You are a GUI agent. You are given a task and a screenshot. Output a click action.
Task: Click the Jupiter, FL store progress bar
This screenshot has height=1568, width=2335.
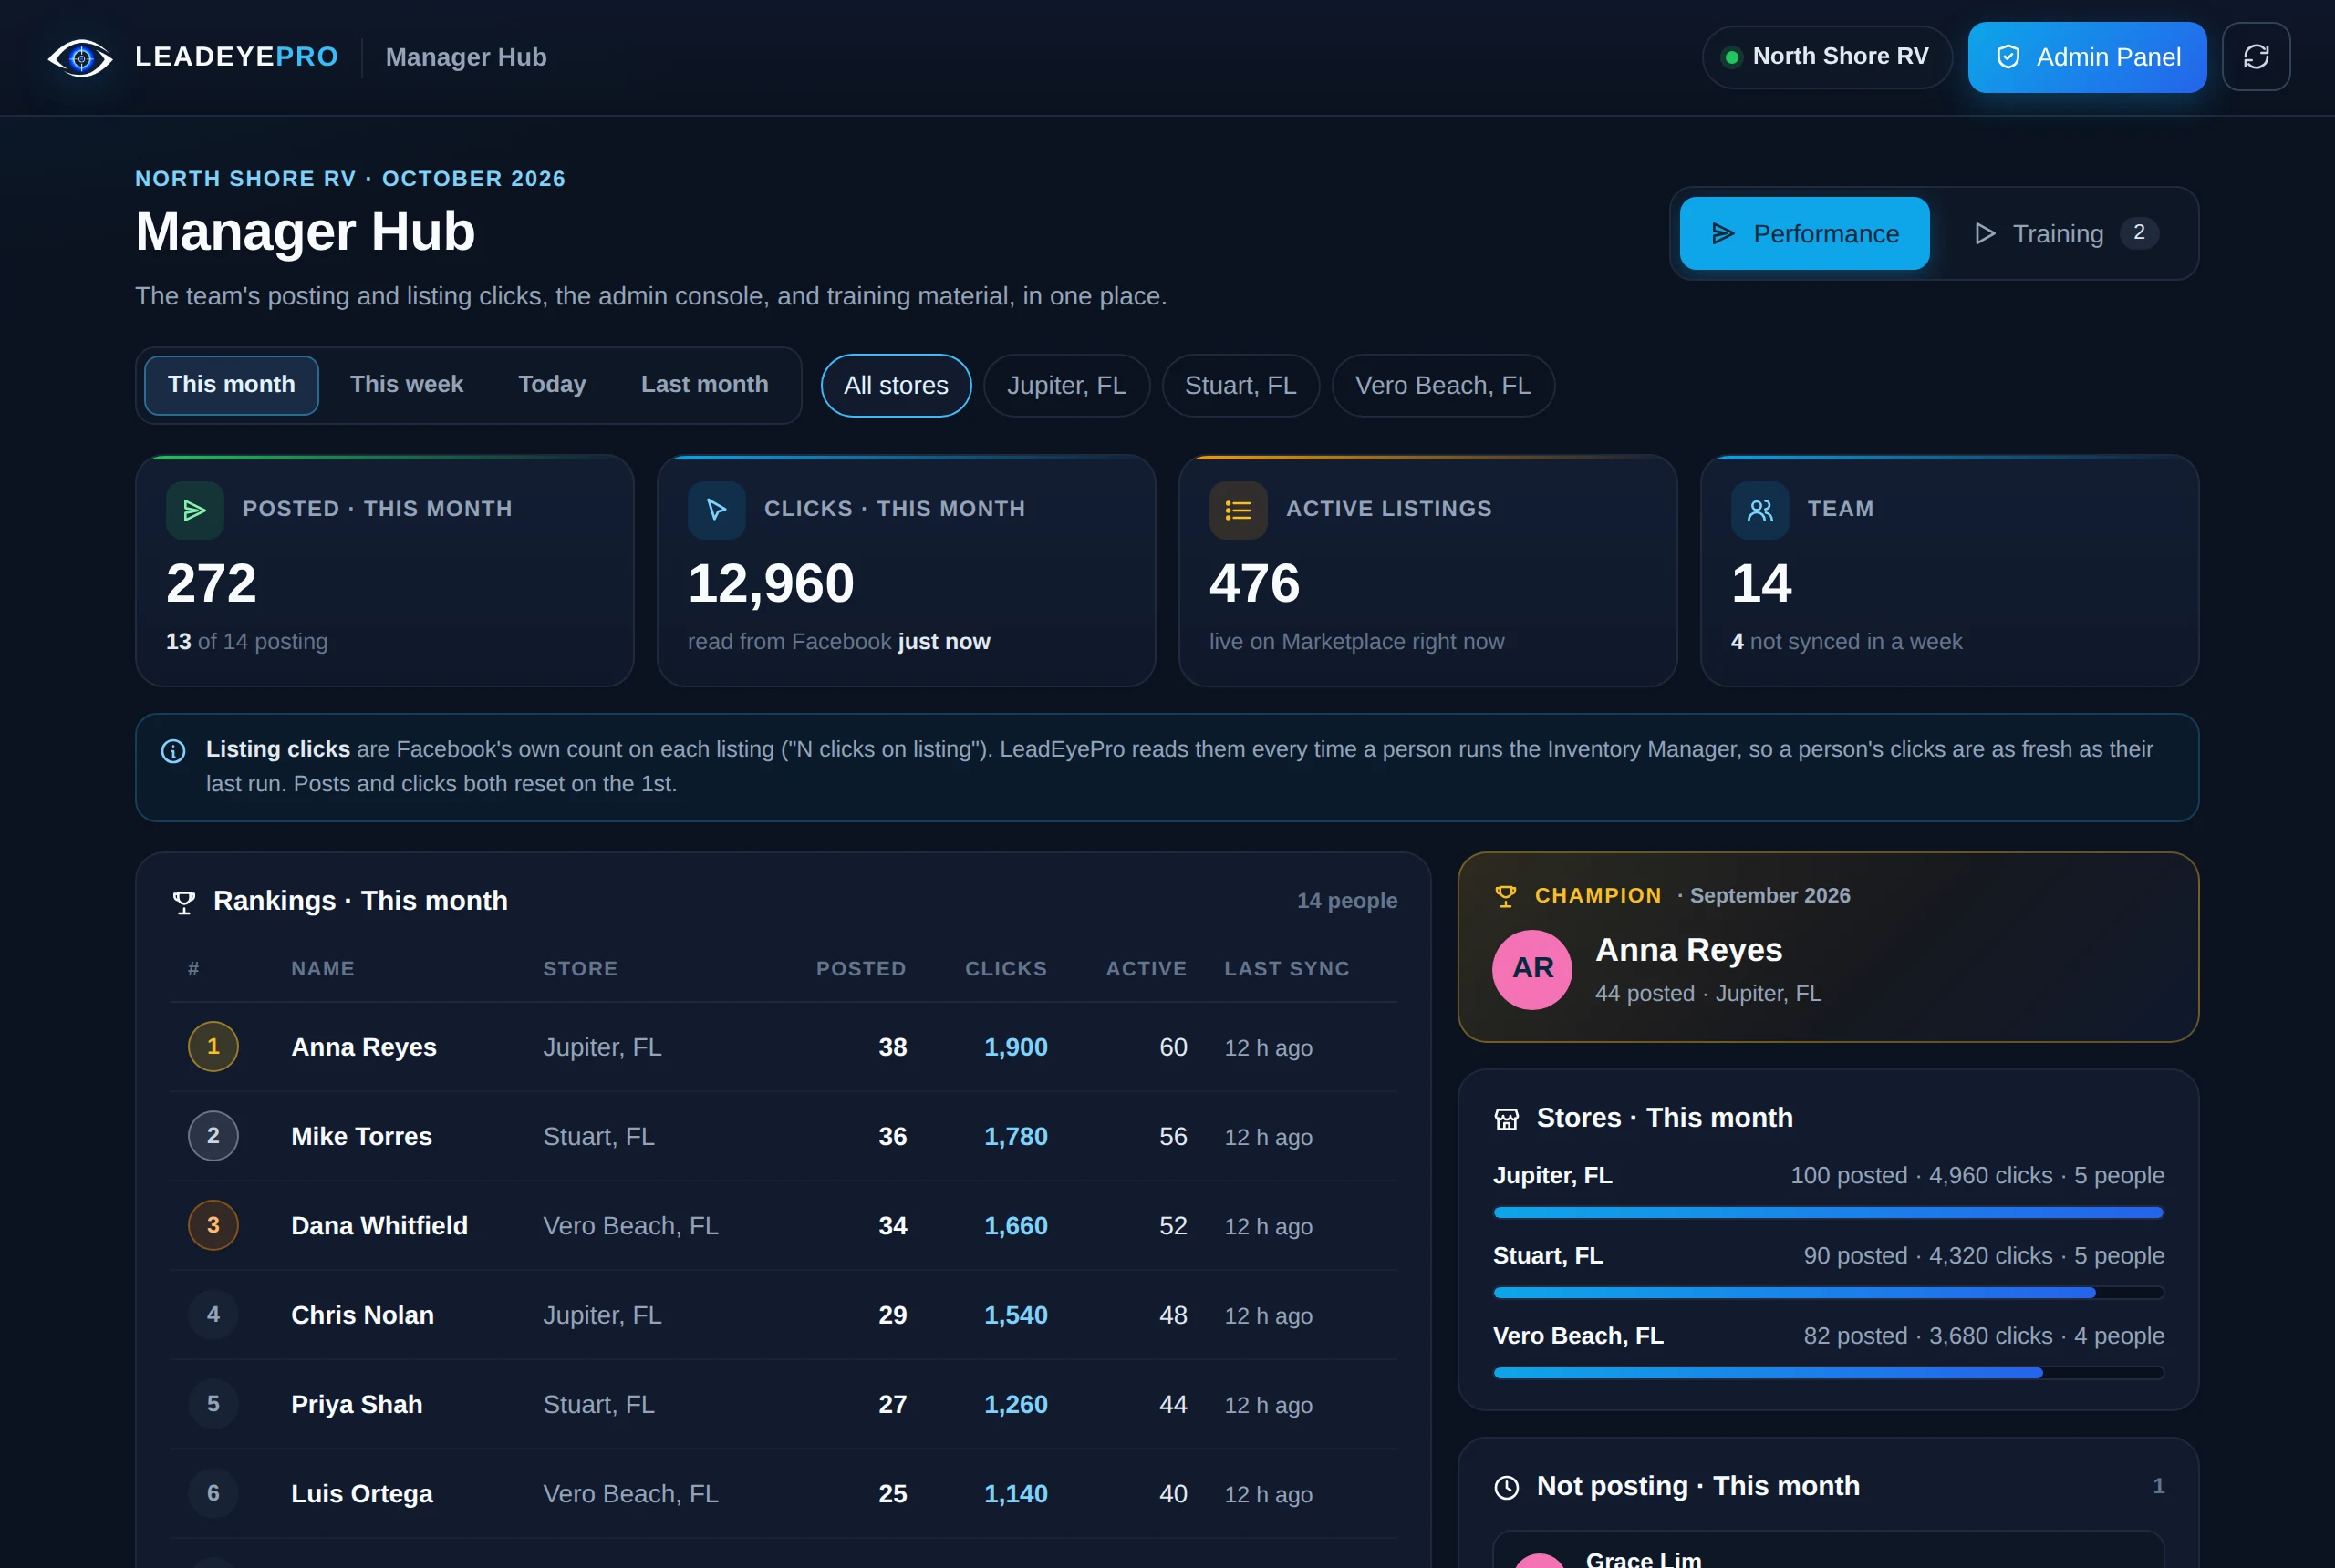click(1828, 1212)
